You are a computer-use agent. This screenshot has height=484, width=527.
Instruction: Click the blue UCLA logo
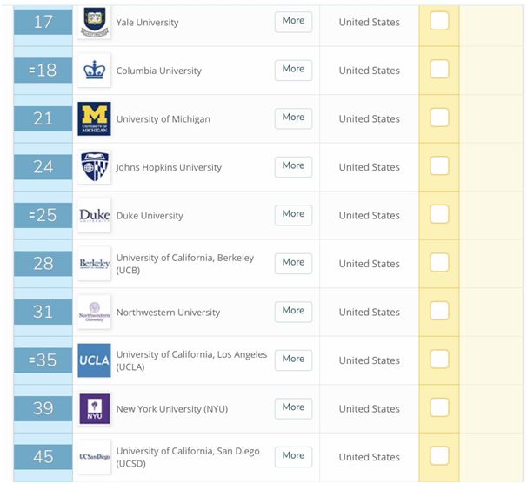pos(95,360)
